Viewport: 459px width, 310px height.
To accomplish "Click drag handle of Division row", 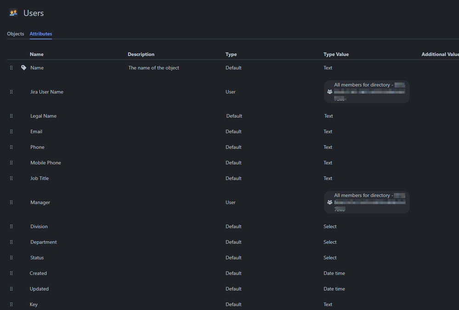I will coord(11,226).
